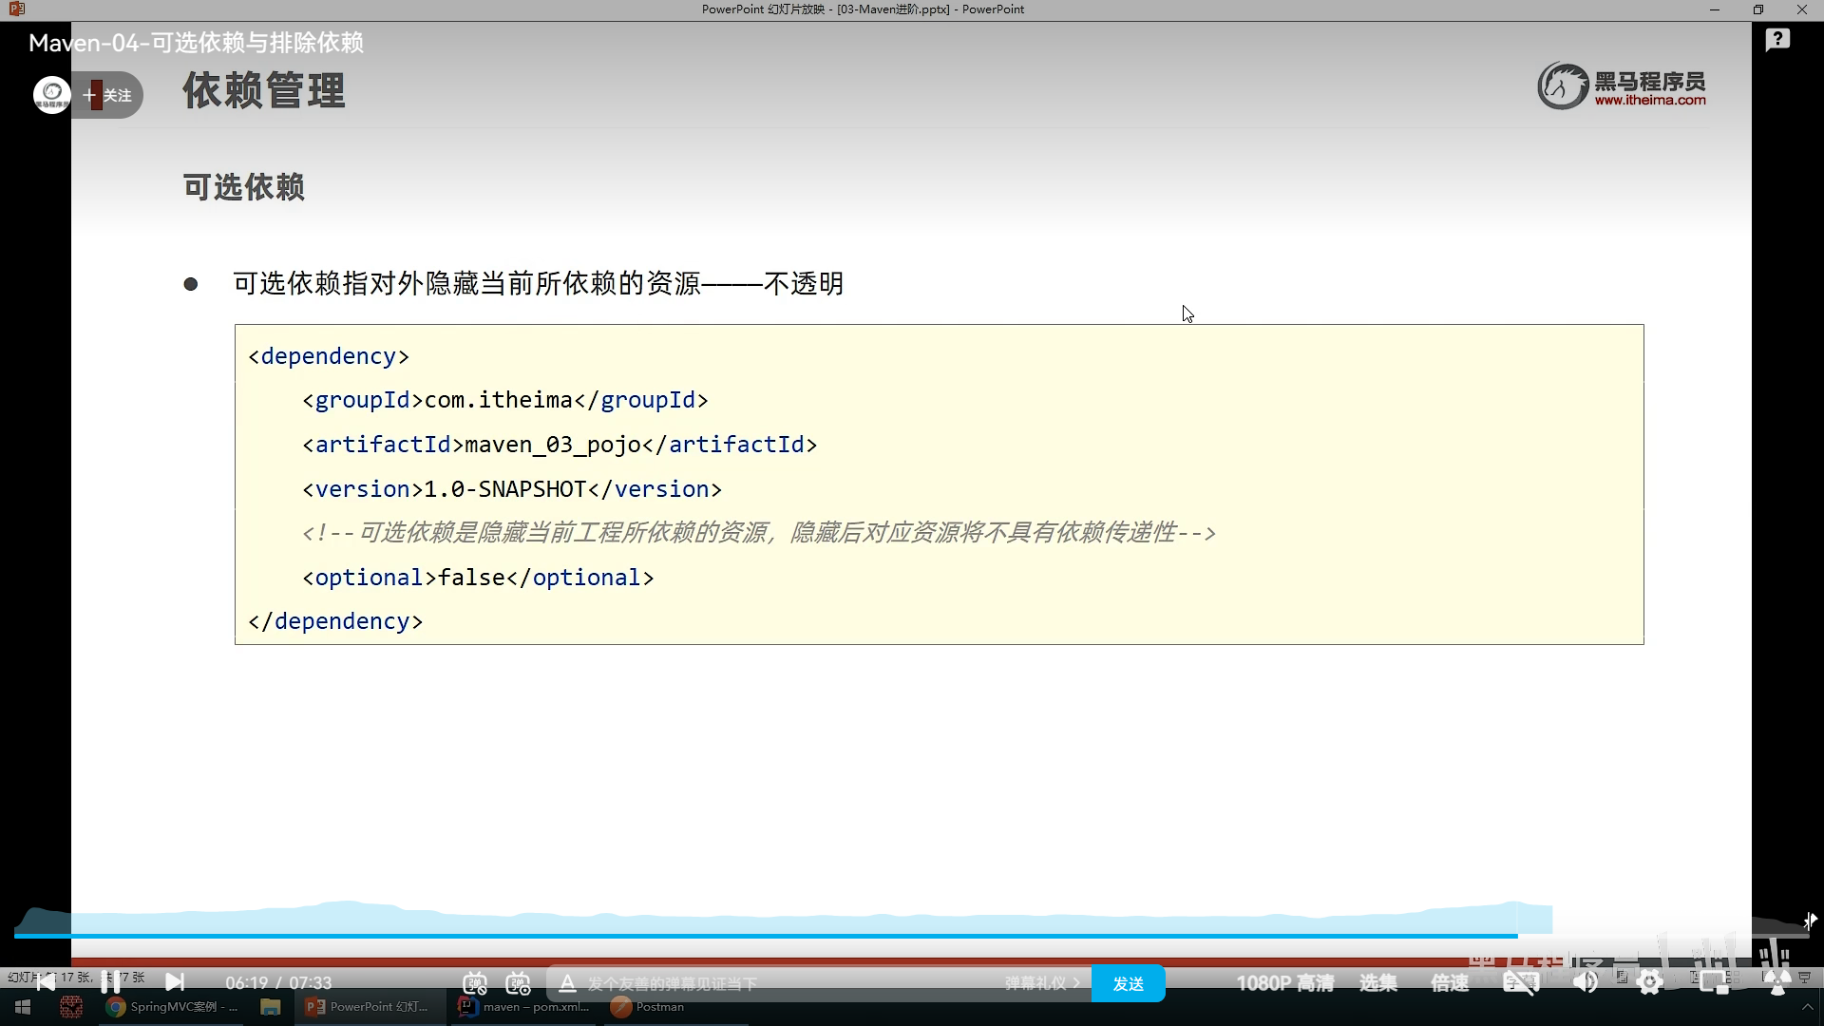This screenshot has height=1026, width=1824.
Task: Toggle danmaku display on or off
Action: tap(475, 983)
